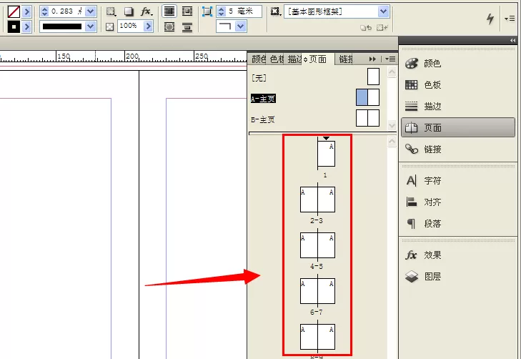
Task: Select the A-主页 master entry
Action: click(x=263, y=99)
